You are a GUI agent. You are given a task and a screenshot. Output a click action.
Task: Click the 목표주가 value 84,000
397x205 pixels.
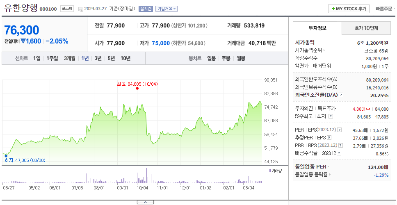click(x=381, y=109)
